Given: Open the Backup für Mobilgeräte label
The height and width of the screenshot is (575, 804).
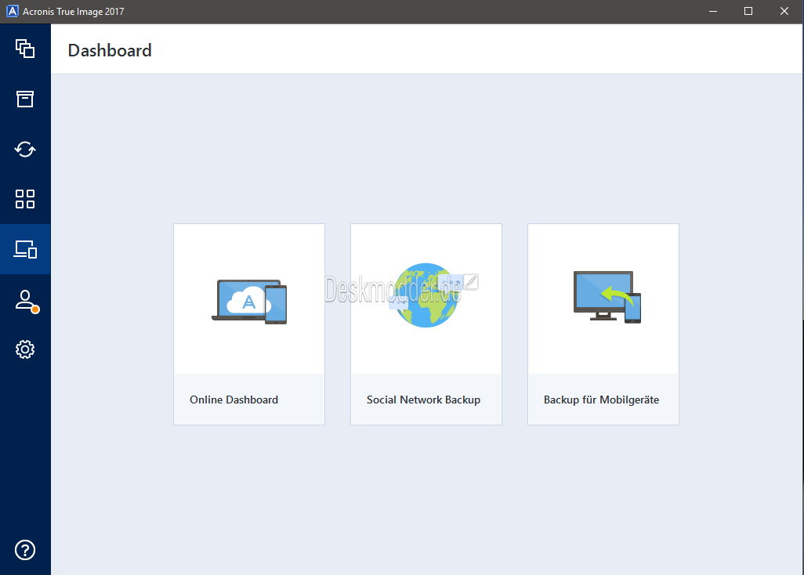Looking at the screenshot, I should point(601,400).
